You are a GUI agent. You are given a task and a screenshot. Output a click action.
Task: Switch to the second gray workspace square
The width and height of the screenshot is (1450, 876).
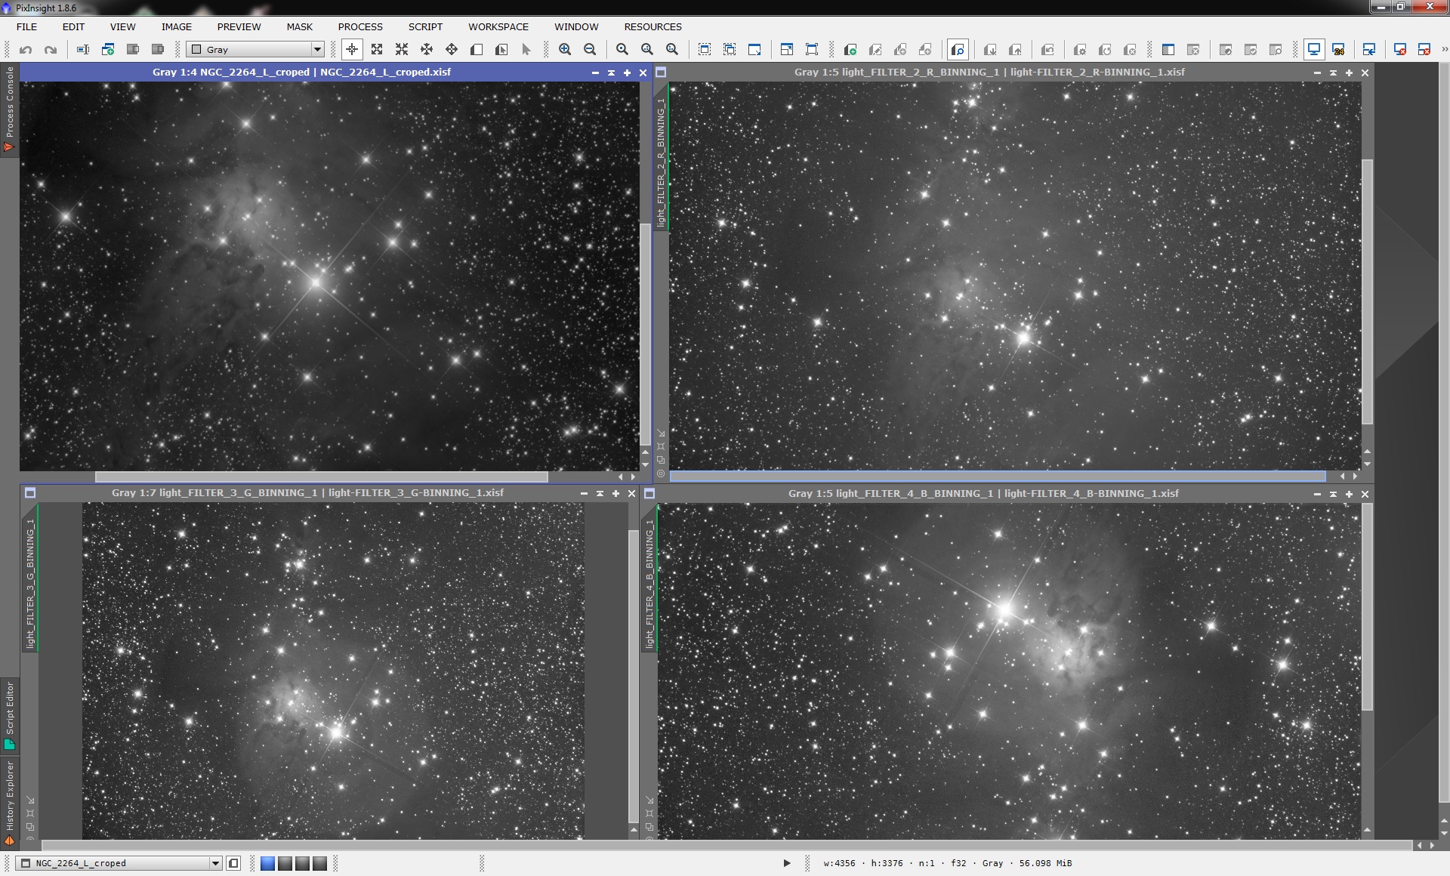[x=285, y=863]
